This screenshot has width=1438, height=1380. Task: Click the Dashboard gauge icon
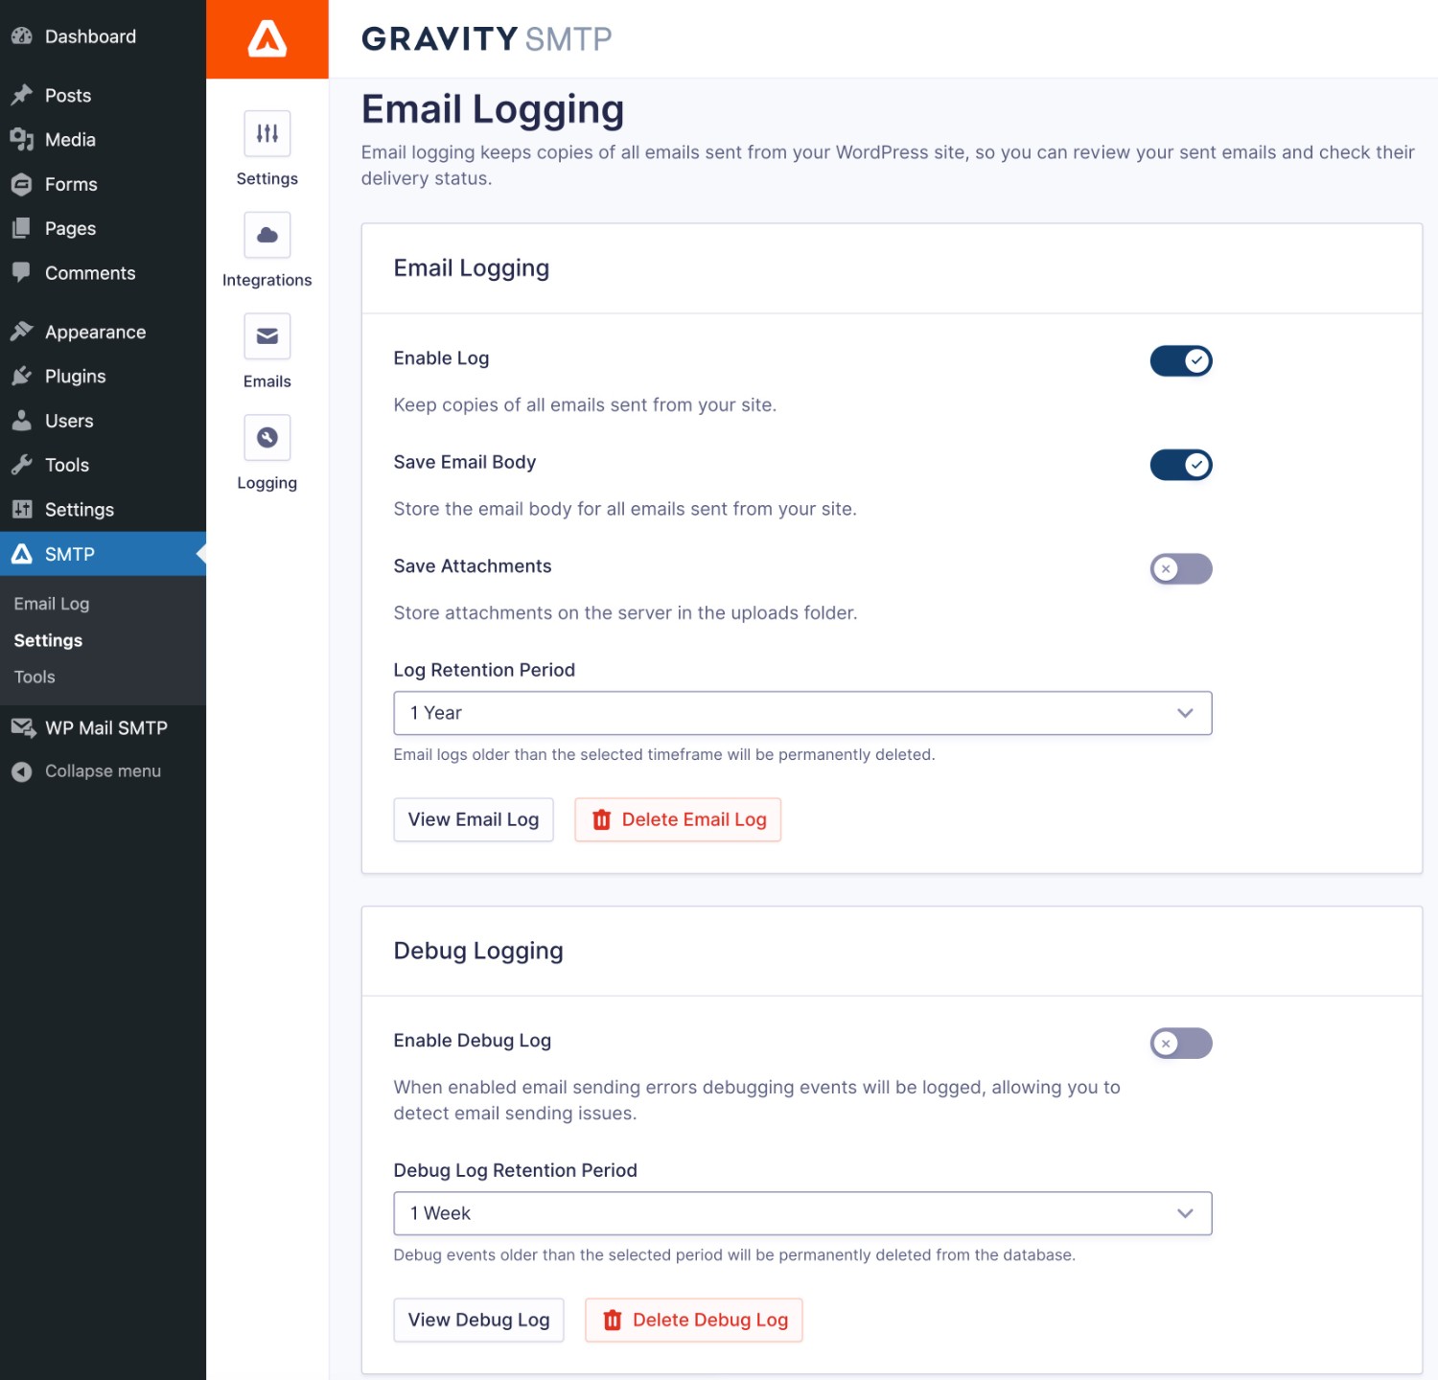pos(22,36)
